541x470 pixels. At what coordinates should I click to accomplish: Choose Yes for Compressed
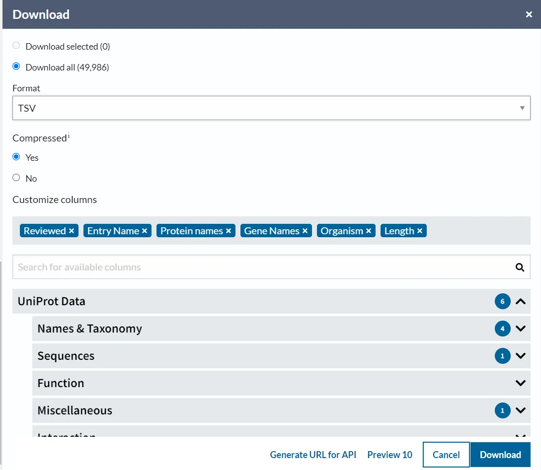16,157
